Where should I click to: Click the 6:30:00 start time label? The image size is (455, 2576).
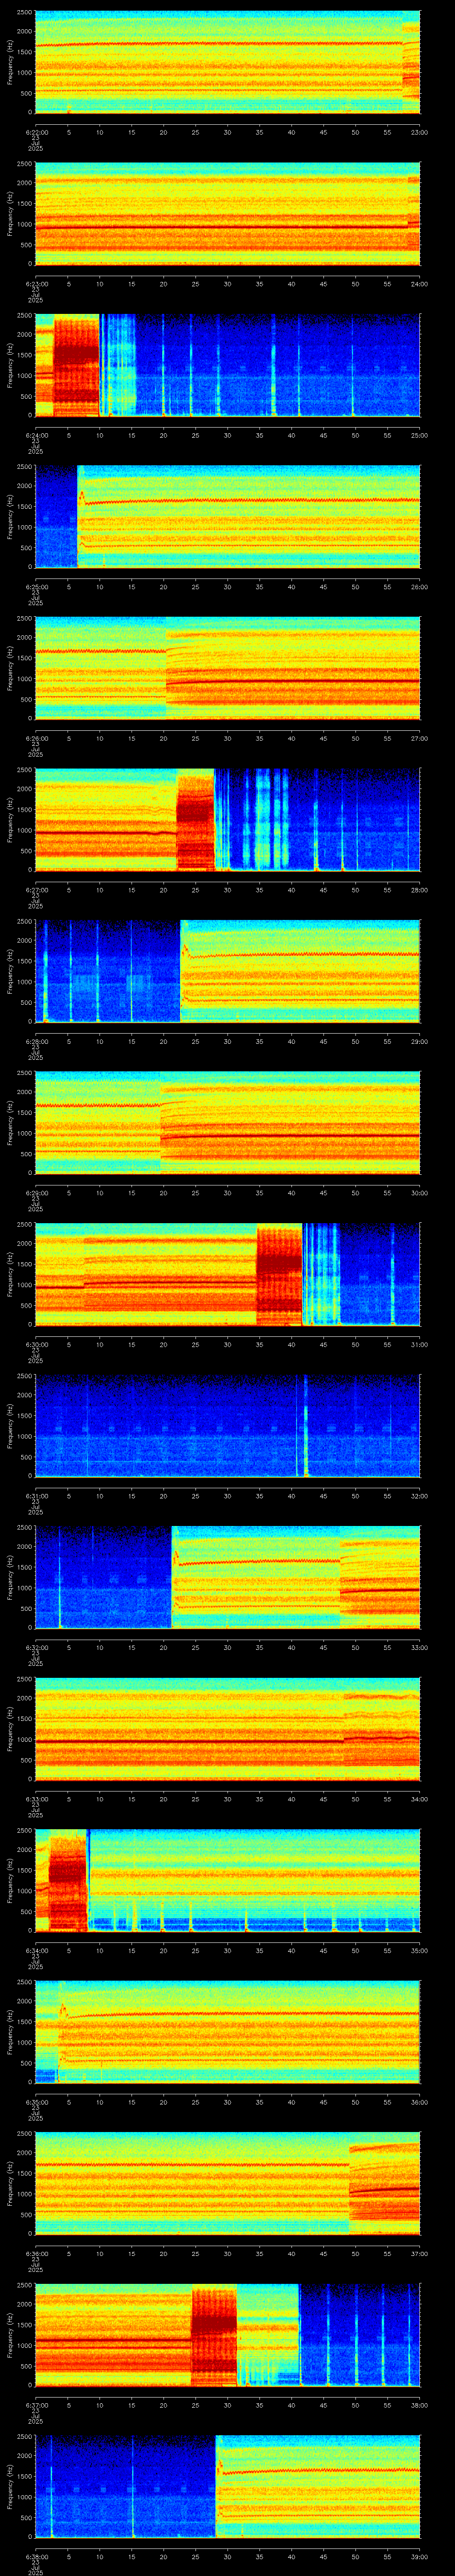(x=36, y=1345)
